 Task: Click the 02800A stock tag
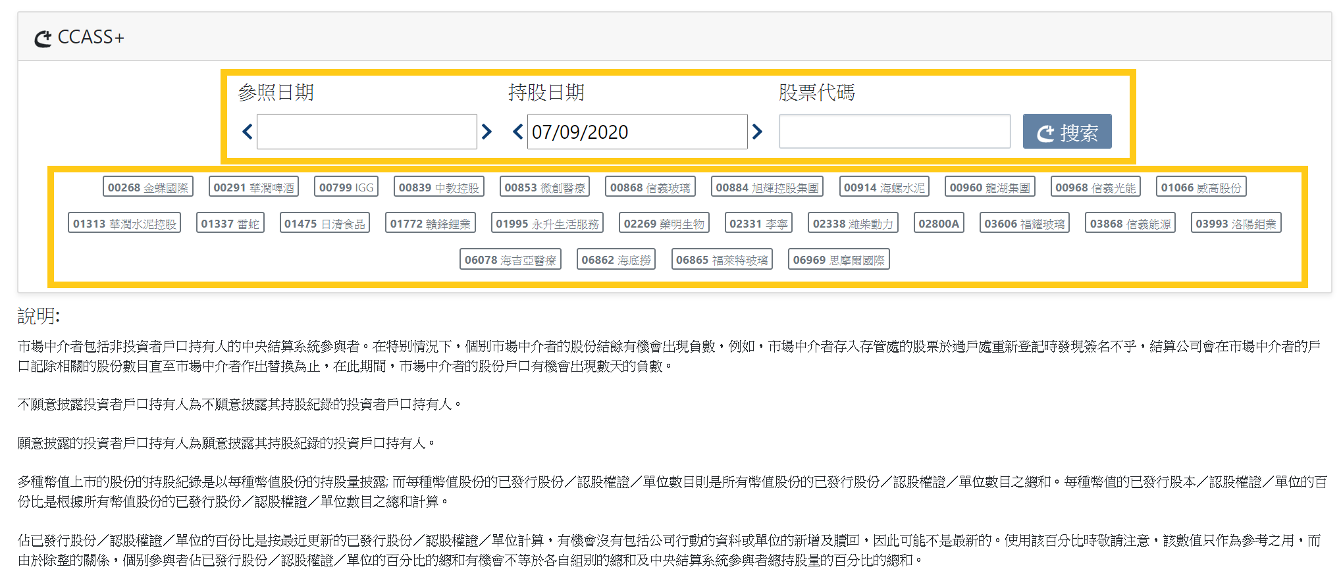[939, 224]
